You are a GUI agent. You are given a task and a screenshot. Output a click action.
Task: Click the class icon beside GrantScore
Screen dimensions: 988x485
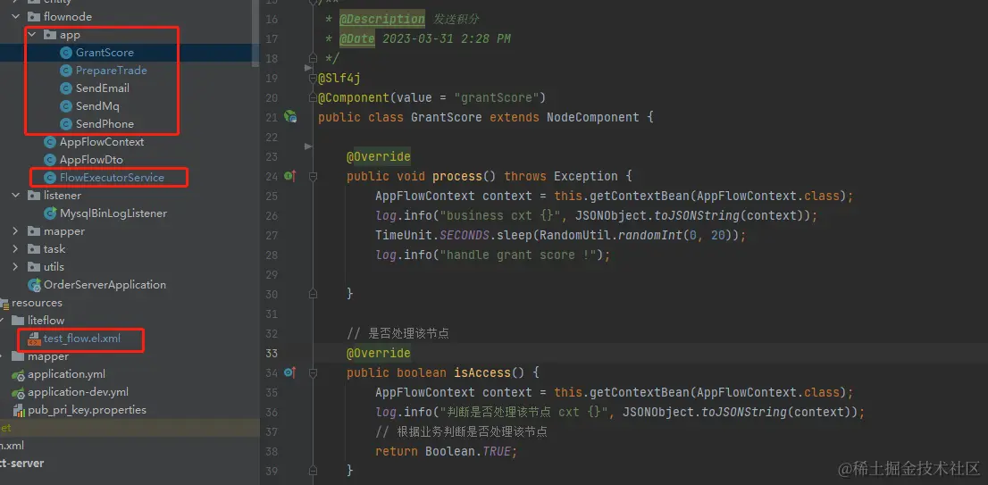pyautogui.click(x=65, y=53)
